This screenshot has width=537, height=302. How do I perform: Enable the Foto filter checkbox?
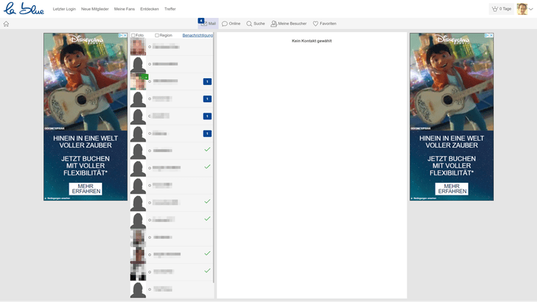(x=133, y=35)
